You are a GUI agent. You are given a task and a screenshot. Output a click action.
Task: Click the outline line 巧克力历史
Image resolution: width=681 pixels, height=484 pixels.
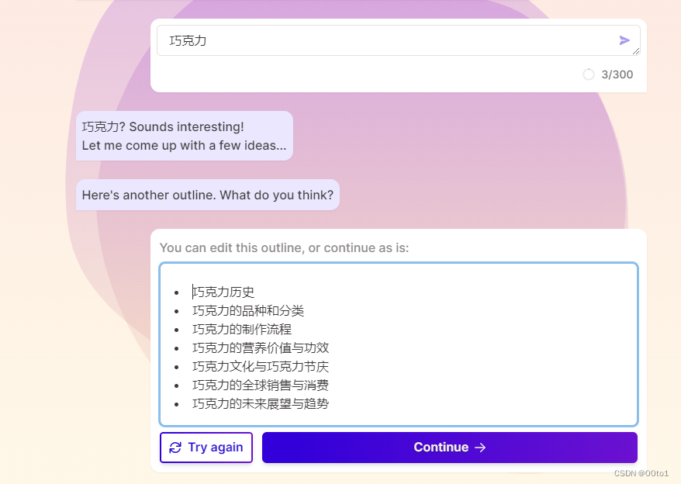(x=223, y=292)
